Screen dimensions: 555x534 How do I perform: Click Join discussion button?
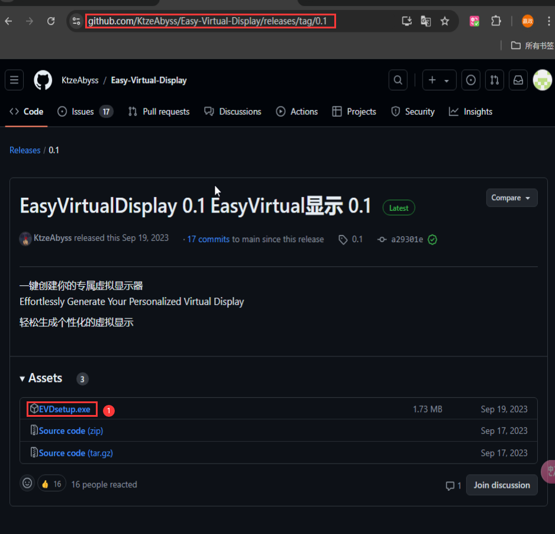pyautogui.click(x=502, y=485)
